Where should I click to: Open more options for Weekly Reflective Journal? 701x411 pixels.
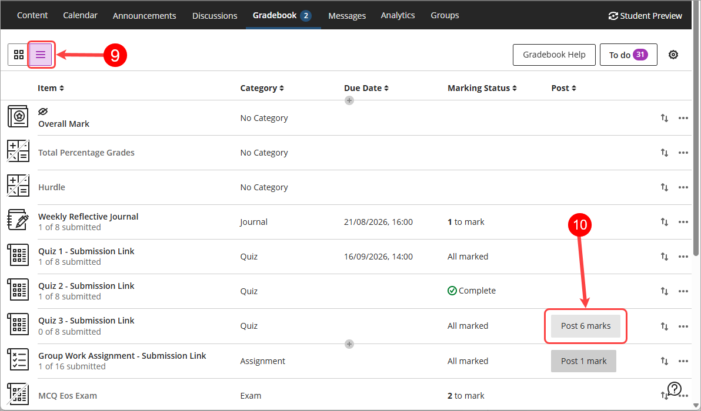coord(683,222)
